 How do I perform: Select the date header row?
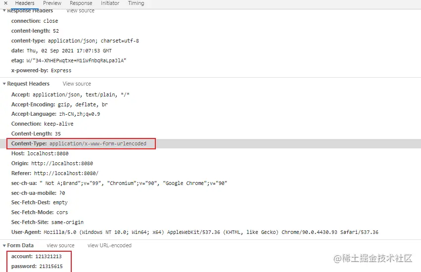(x=61, y=51)
